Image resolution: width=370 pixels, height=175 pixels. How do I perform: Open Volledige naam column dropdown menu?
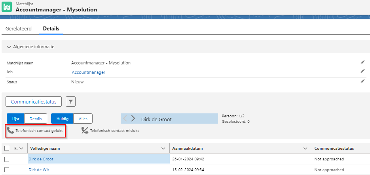tap(163, 149)
